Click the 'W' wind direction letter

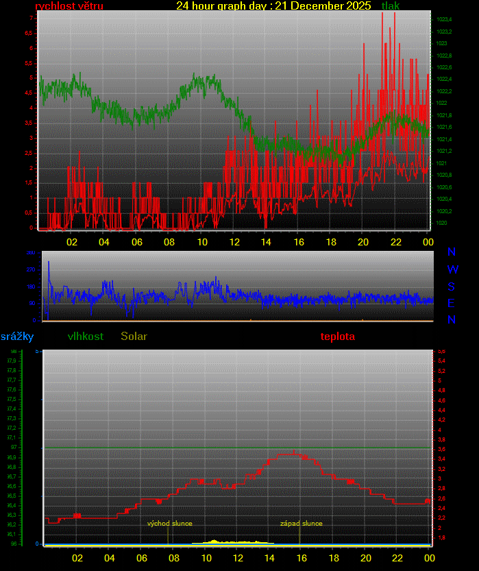click(452, 269)
